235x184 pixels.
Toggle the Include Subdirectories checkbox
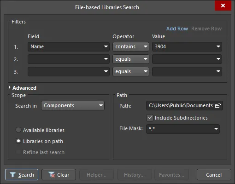click(x=150, y=118)
